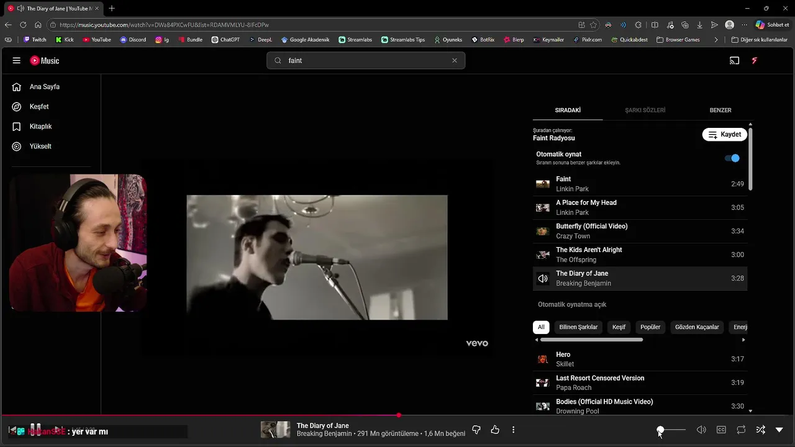Clear the search field with the X icon

[454, 61]
